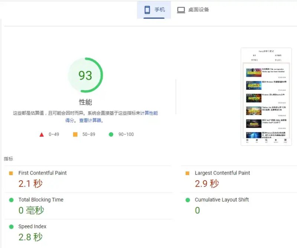The width and height of the screenshot is (297, 248).
Task: Click the green circle 90–100 legend icon
Action: point(111,134)
